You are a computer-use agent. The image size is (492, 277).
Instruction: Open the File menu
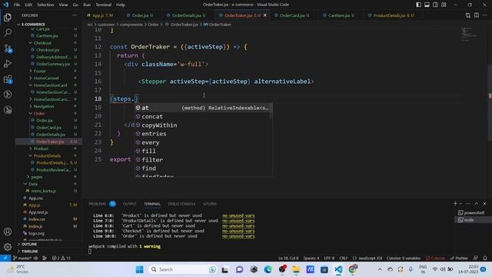click(17, 5)
